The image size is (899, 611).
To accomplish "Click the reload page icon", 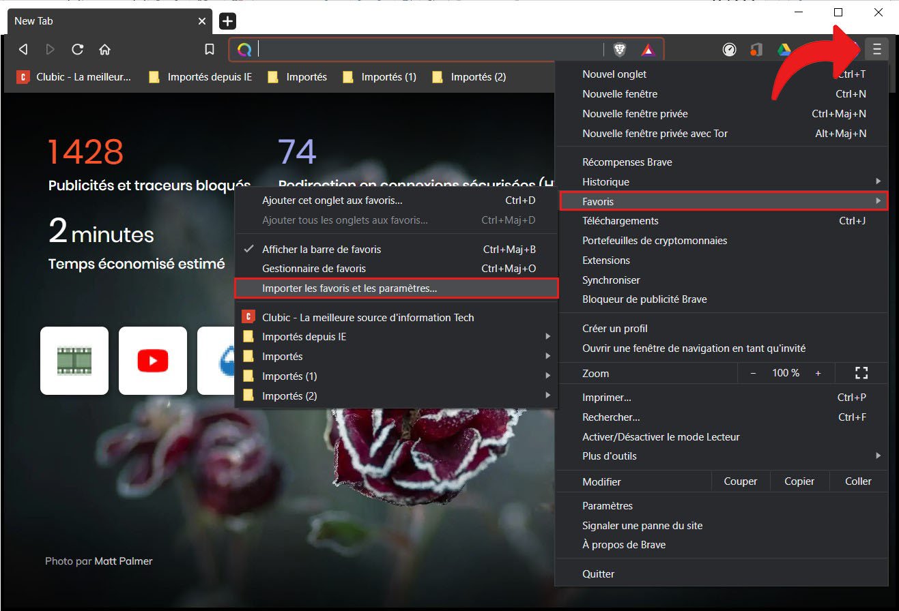I will [78, 49].
